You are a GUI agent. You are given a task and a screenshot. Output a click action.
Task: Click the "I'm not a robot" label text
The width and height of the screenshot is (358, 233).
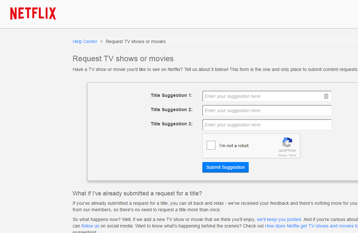[x=234, y=146]
